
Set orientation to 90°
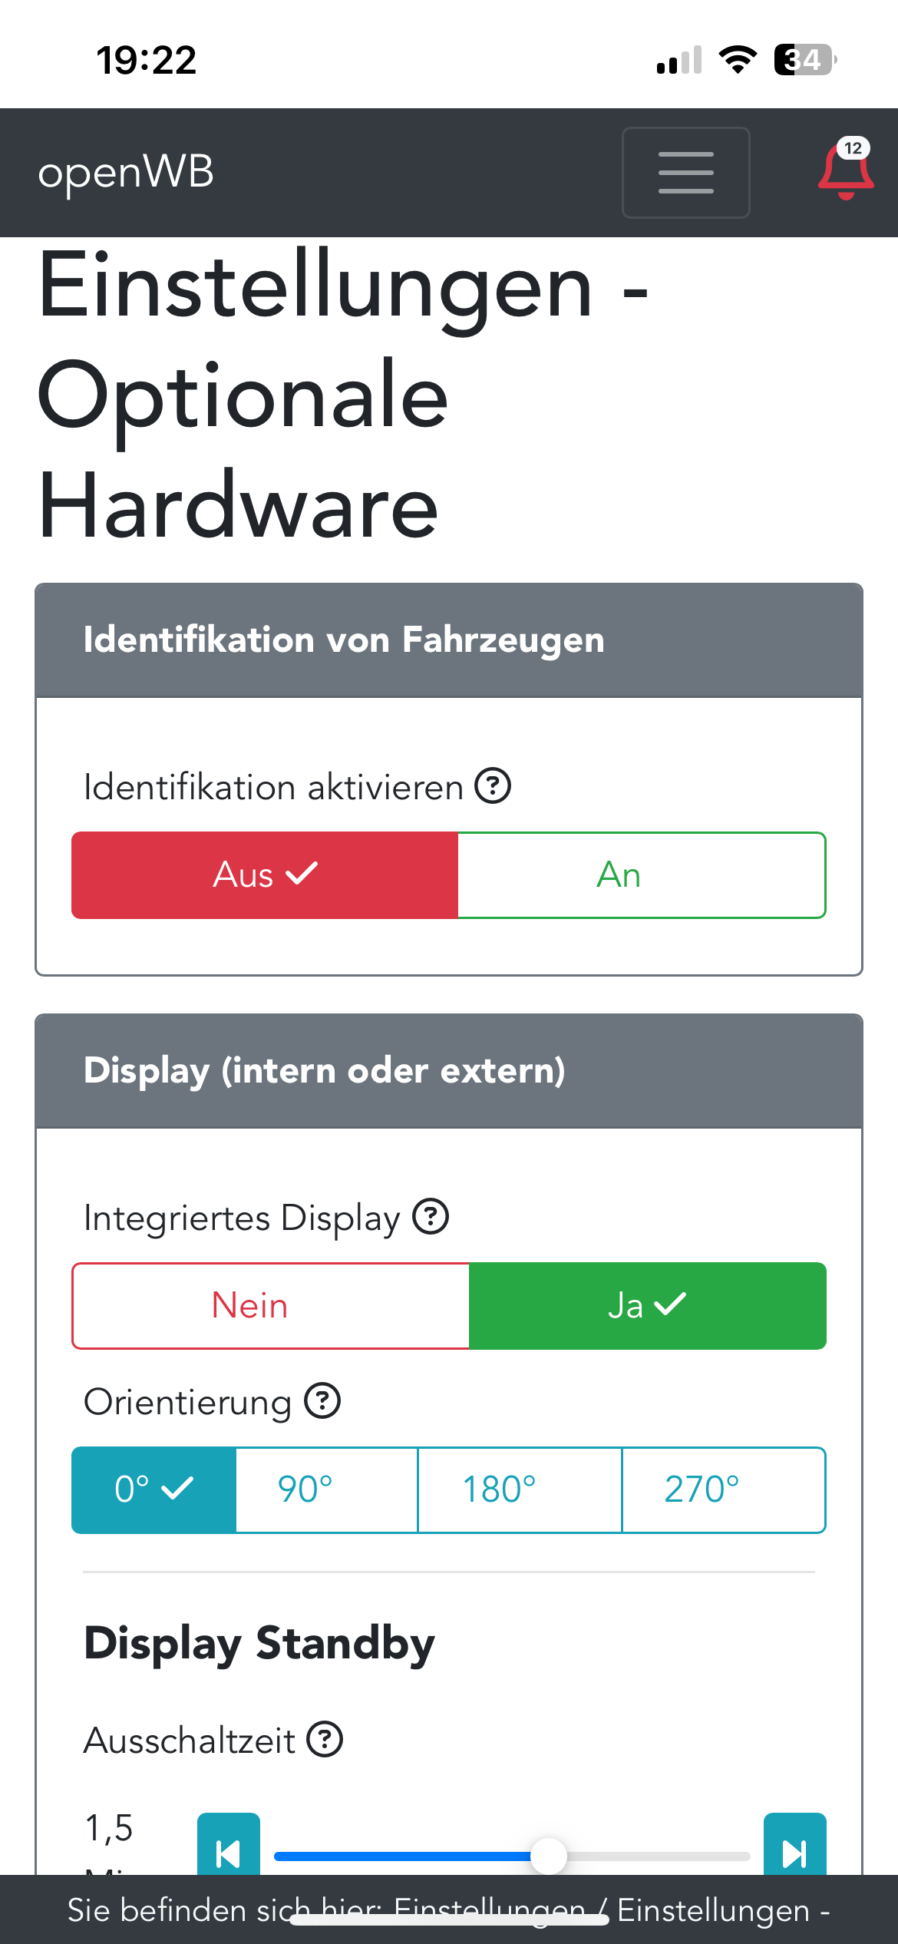pos(326,1489)
